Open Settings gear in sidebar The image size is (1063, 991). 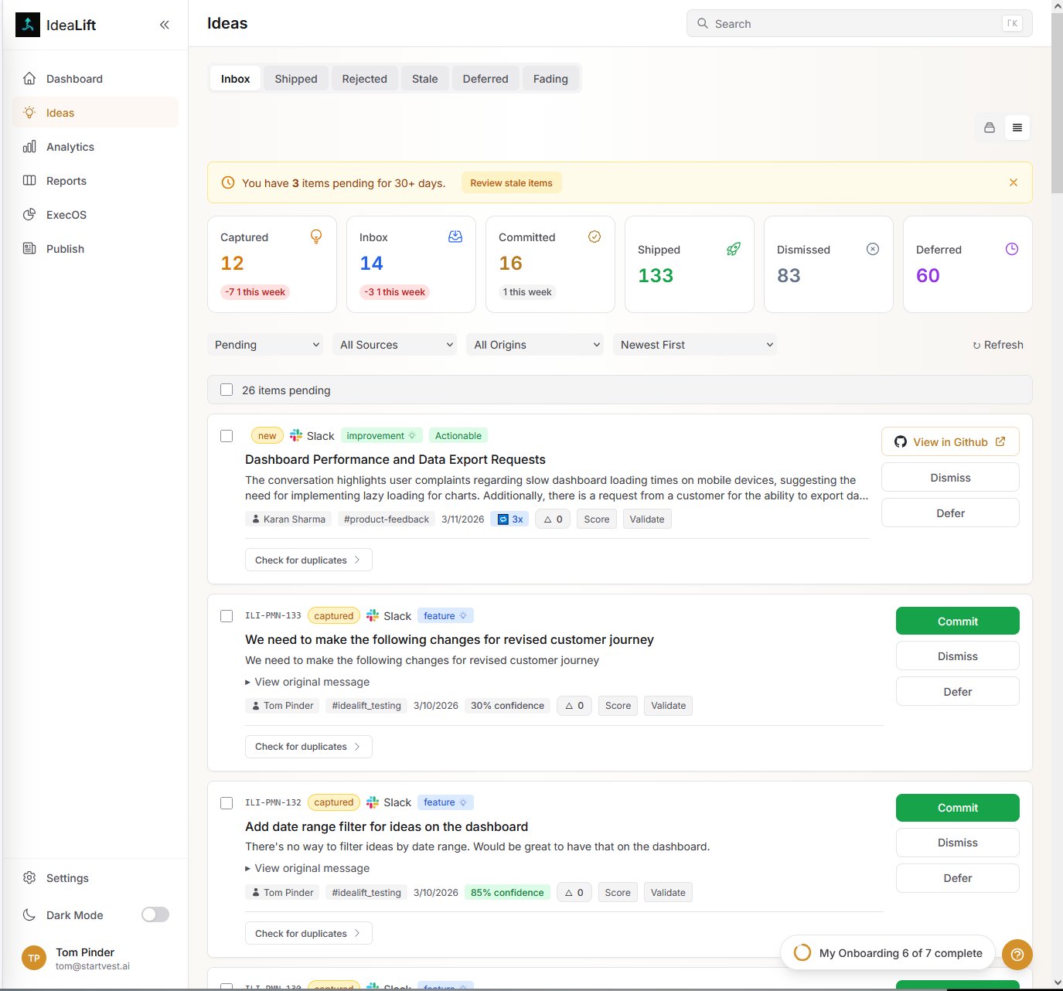click(67, 878)
